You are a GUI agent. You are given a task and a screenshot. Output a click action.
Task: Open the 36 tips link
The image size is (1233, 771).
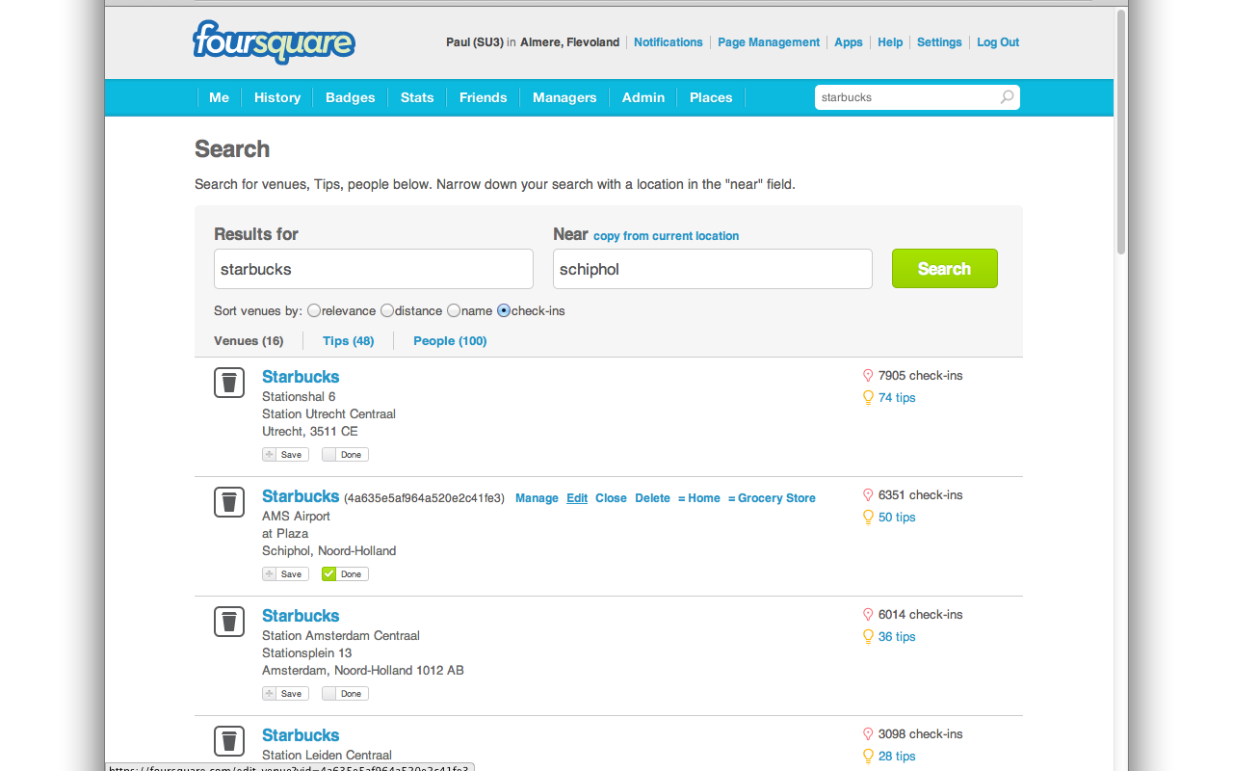pos(897,637)
